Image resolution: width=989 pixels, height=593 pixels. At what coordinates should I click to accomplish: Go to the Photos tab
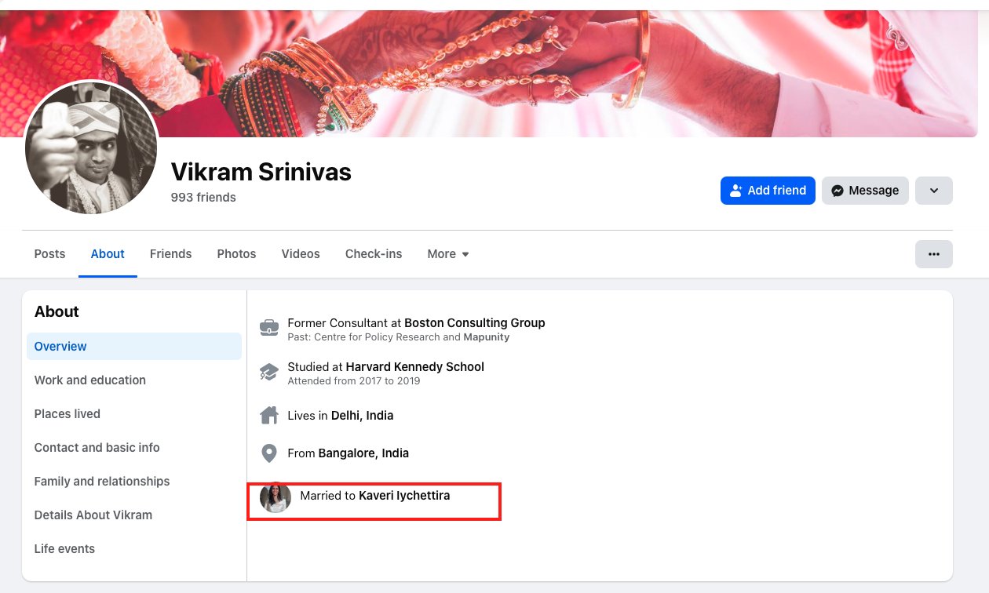236,254
